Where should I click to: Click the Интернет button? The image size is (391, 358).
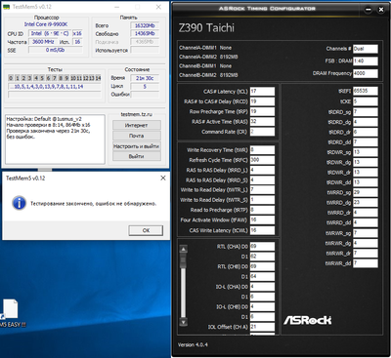click(137, 125)
